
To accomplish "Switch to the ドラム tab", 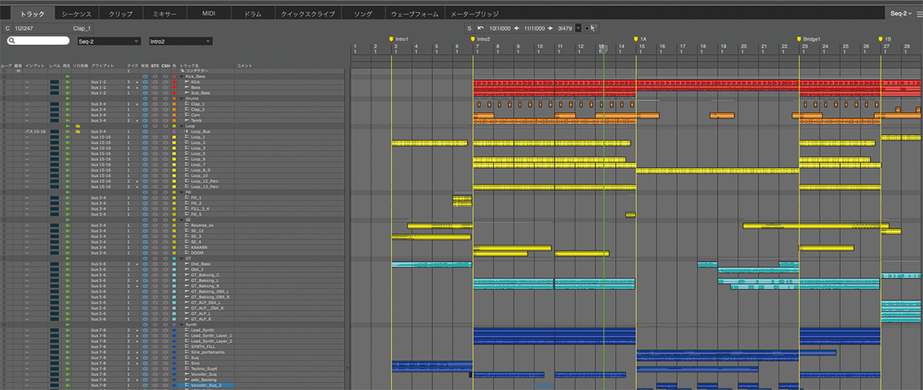I will (252, 14).
